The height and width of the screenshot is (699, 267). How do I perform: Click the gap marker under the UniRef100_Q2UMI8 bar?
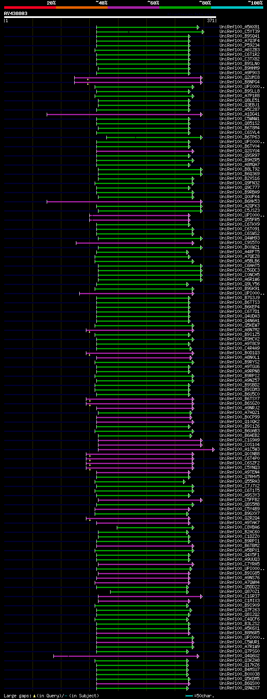[x=88, y=79]
